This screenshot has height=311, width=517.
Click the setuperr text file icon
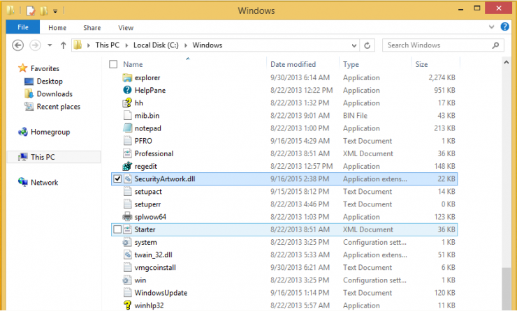point(127,204)
